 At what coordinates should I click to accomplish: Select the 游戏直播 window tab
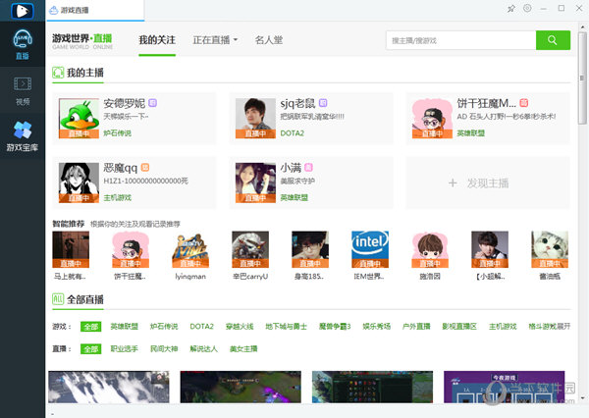95,10
